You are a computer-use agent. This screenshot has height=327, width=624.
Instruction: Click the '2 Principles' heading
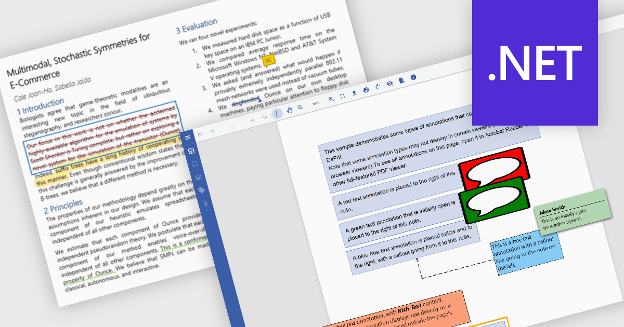(64, 206)
